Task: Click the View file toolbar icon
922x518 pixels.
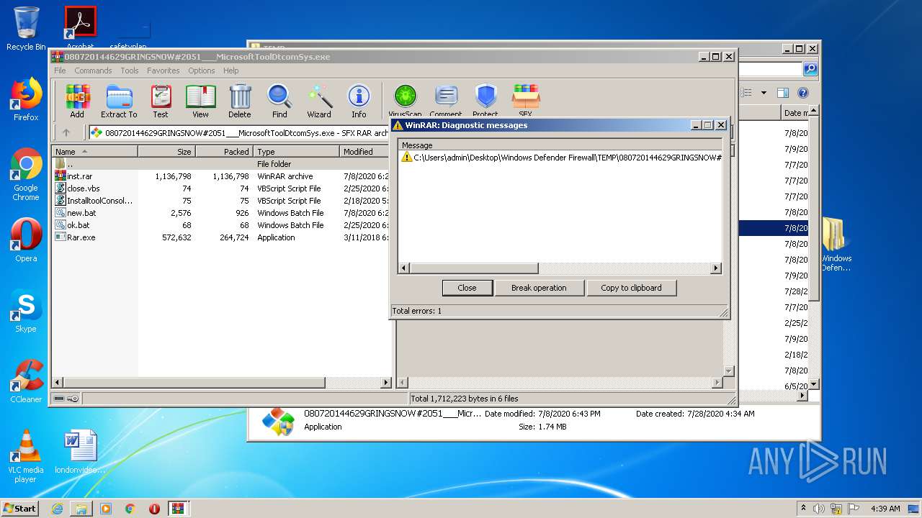Action: point(200,101)
